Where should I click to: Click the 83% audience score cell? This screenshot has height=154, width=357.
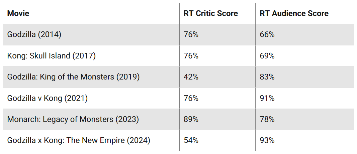(267, 77)
